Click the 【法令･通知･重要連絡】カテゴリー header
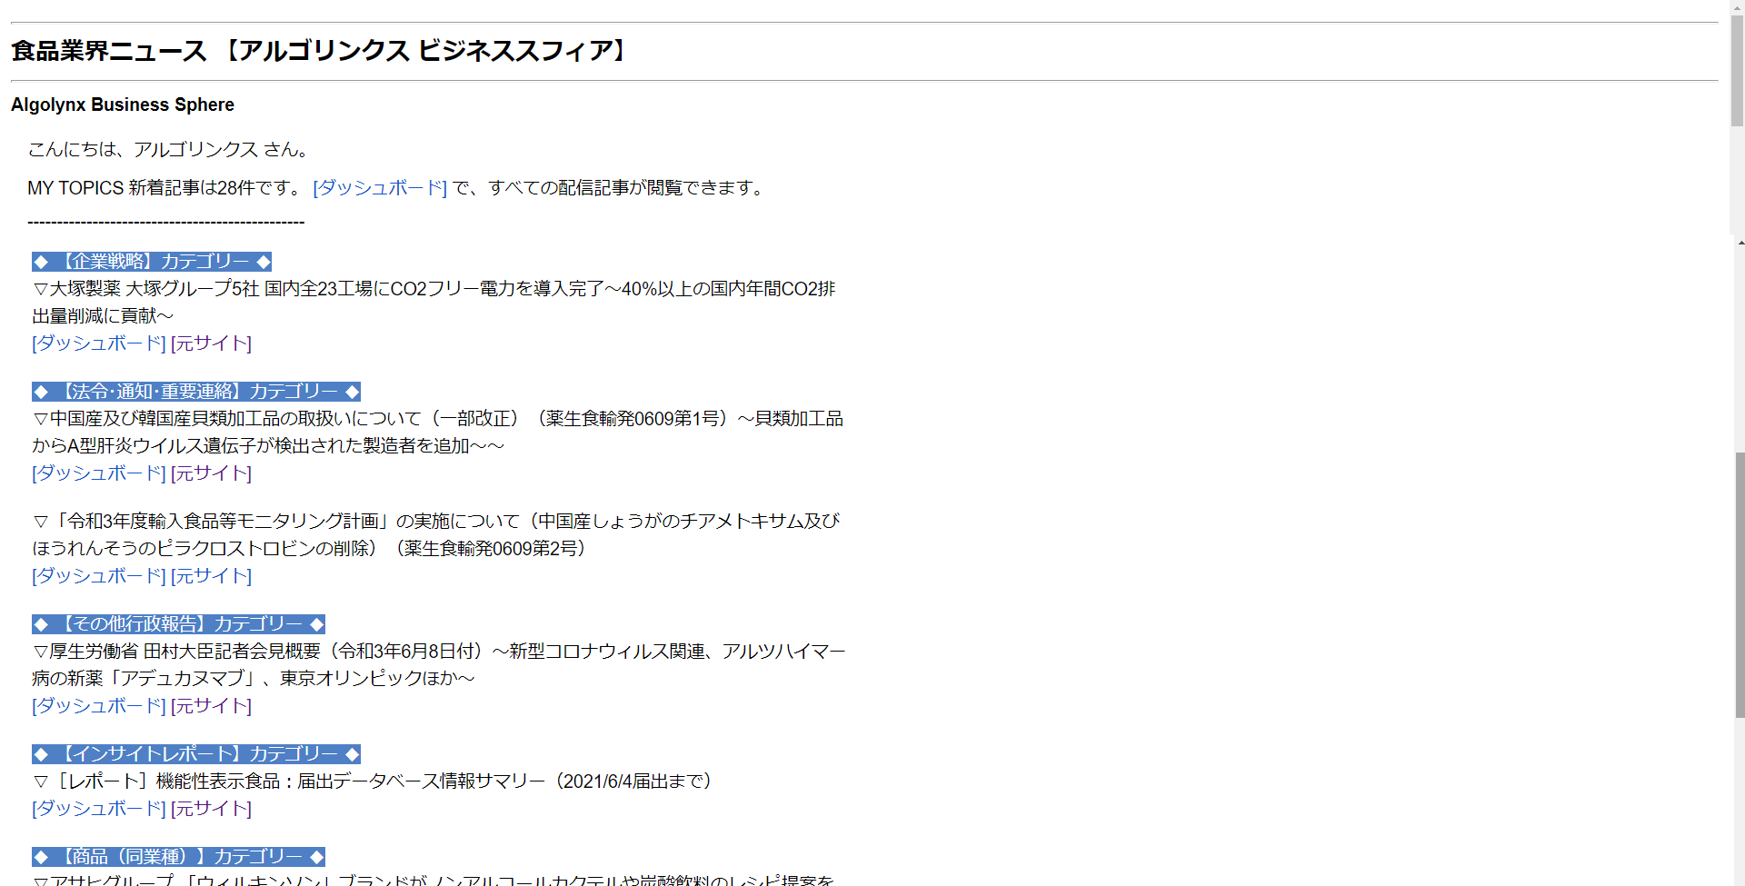Screen dimensions: 1745x886 pyautogui.click(x=196, y=392)
